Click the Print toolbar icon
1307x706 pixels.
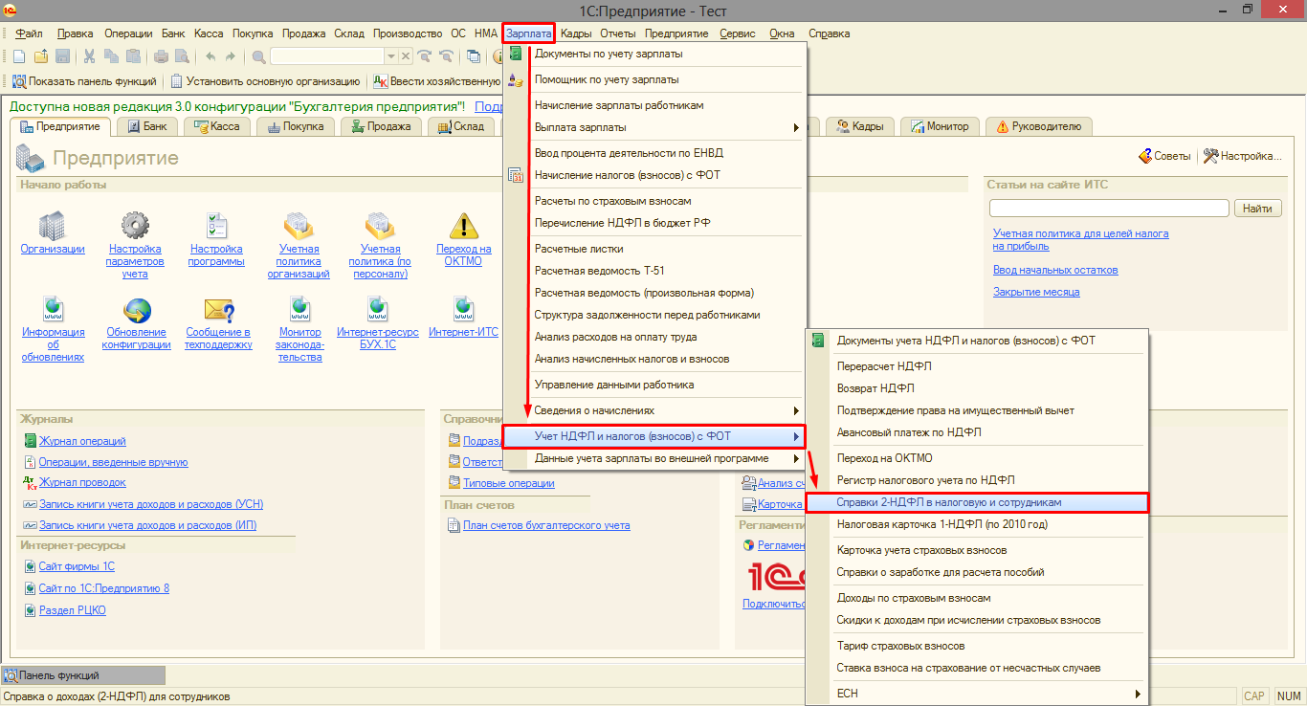pyautogui.click(x=161, y=56)
